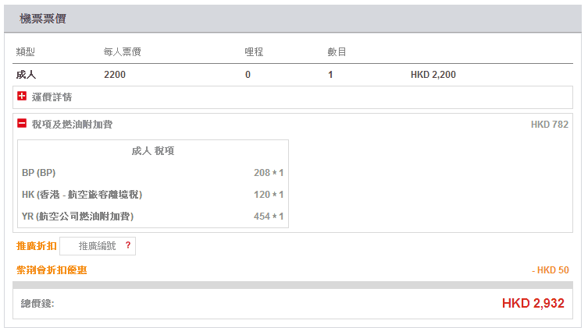Select the 機票票價 panel header

43,18
